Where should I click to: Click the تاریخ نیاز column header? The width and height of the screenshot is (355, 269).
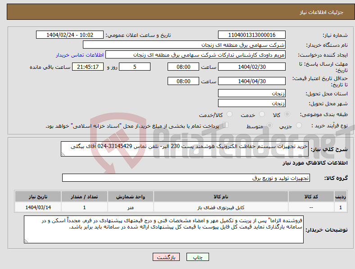pos(38,197)
